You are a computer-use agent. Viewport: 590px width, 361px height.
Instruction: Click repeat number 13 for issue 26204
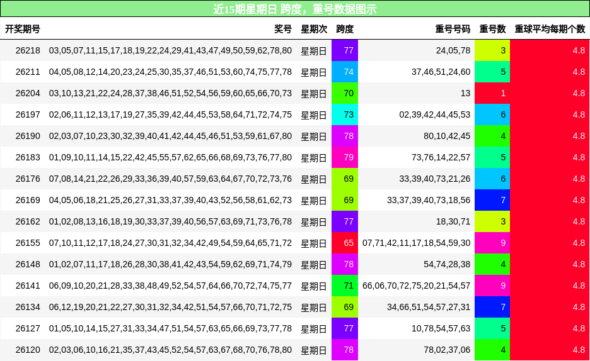[465, 94]
